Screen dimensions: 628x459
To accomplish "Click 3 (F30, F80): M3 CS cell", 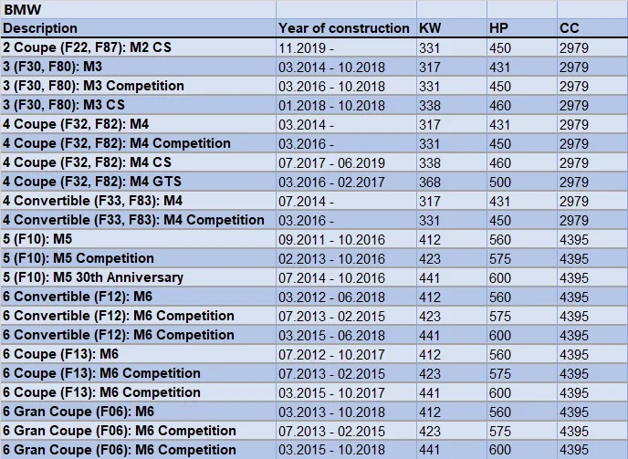I will tap(138, 105).
